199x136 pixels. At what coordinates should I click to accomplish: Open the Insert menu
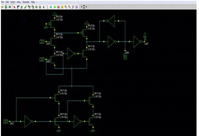(x=13, y=2)
